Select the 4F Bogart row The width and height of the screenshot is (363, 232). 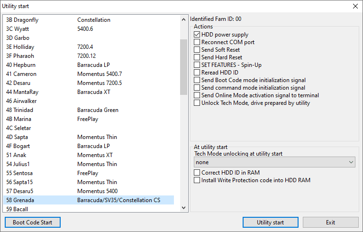coord(89,146)
